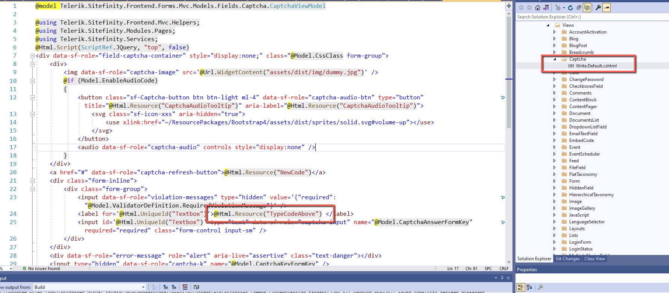The height and width of the screenshot is (293, 669).
Task: Toggle Show All Files button
Action: point(587,8)
